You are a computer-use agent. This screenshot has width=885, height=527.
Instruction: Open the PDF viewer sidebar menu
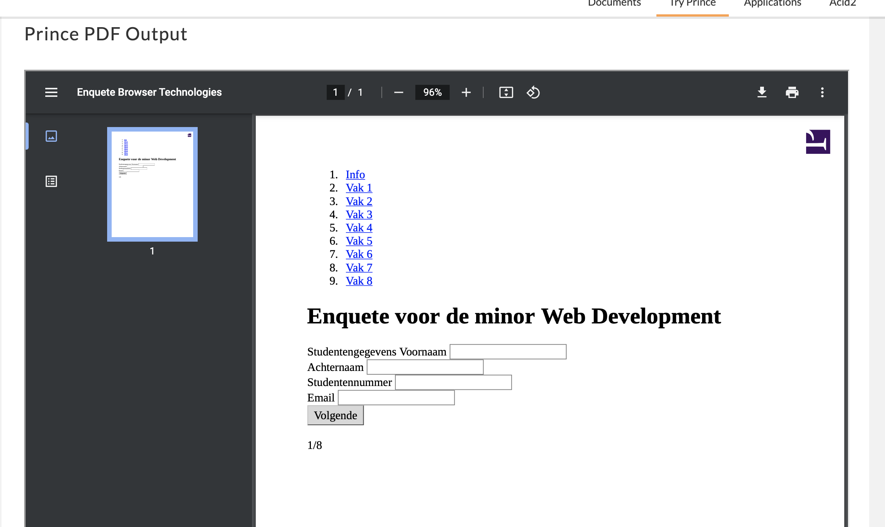(51, 92)
